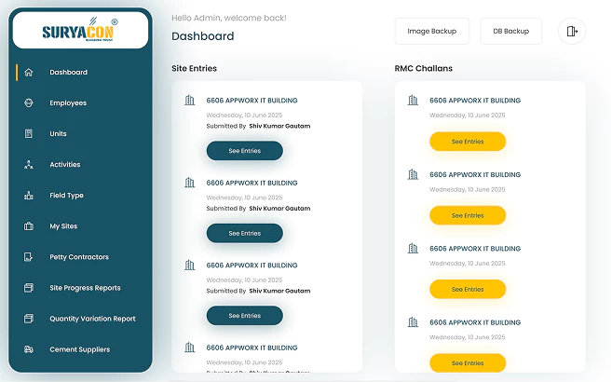Click the building icon of the first RMC Challans card

(413, 101)
